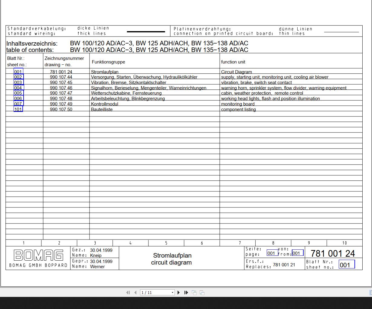Click 'Stromlaufplan' in the Funktionsgruppe column
372x309 pixels.
coord(105,72)
